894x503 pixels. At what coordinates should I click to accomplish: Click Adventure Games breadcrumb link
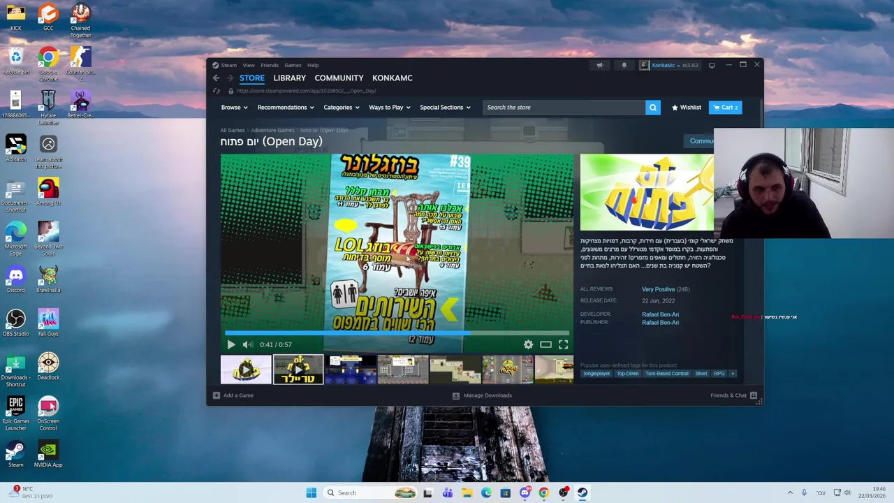[x=272, y=131]
